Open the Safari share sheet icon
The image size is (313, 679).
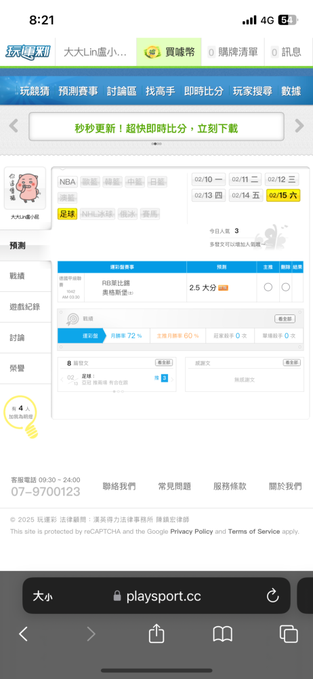coord(156,634)
